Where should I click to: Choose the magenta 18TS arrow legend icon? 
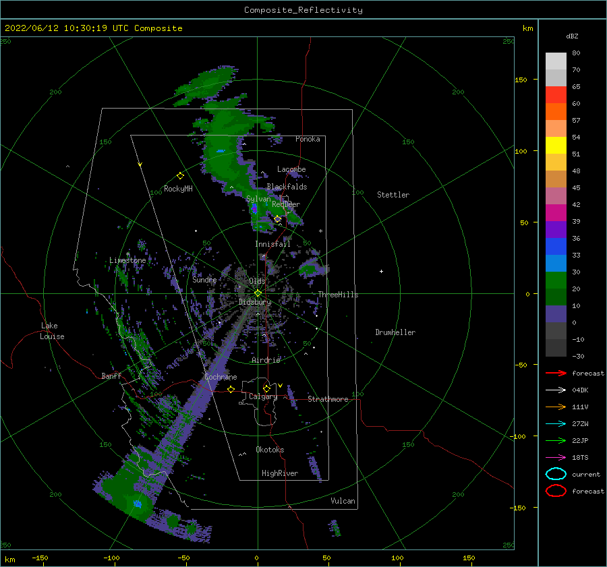pyautogui.click(x=556, y=458)
